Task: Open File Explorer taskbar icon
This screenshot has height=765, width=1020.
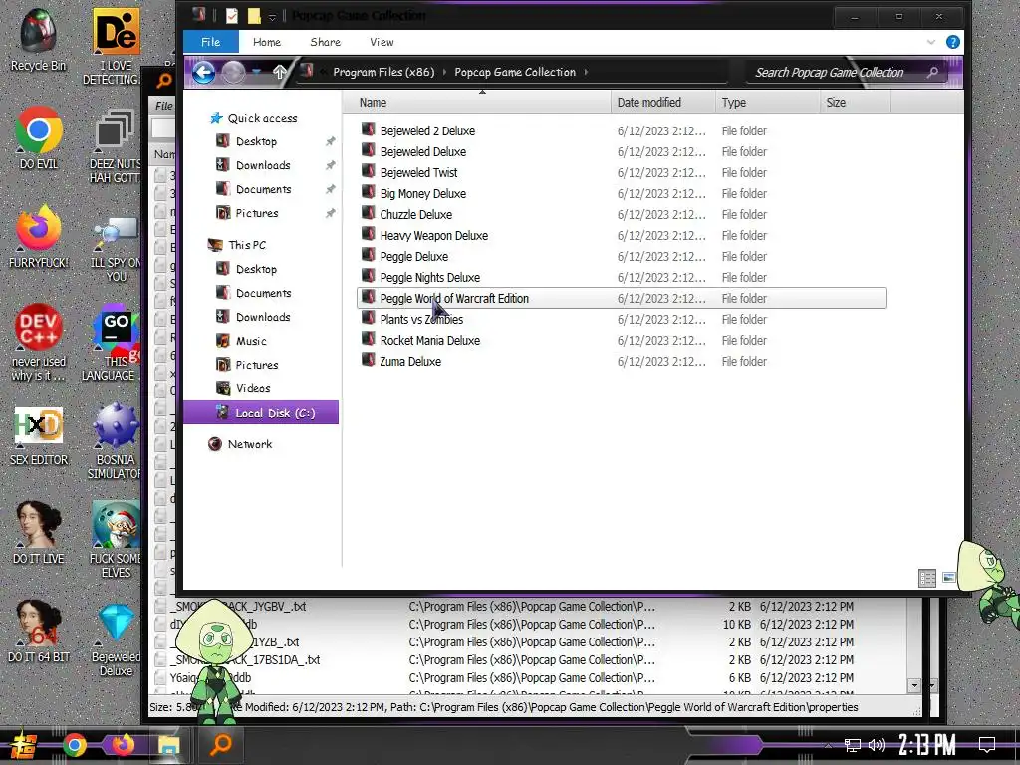Action: click(168, 745)
